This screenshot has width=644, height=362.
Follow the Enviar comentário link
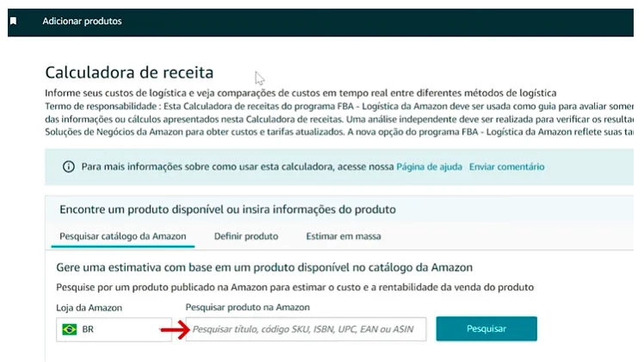tap(507, 166)
